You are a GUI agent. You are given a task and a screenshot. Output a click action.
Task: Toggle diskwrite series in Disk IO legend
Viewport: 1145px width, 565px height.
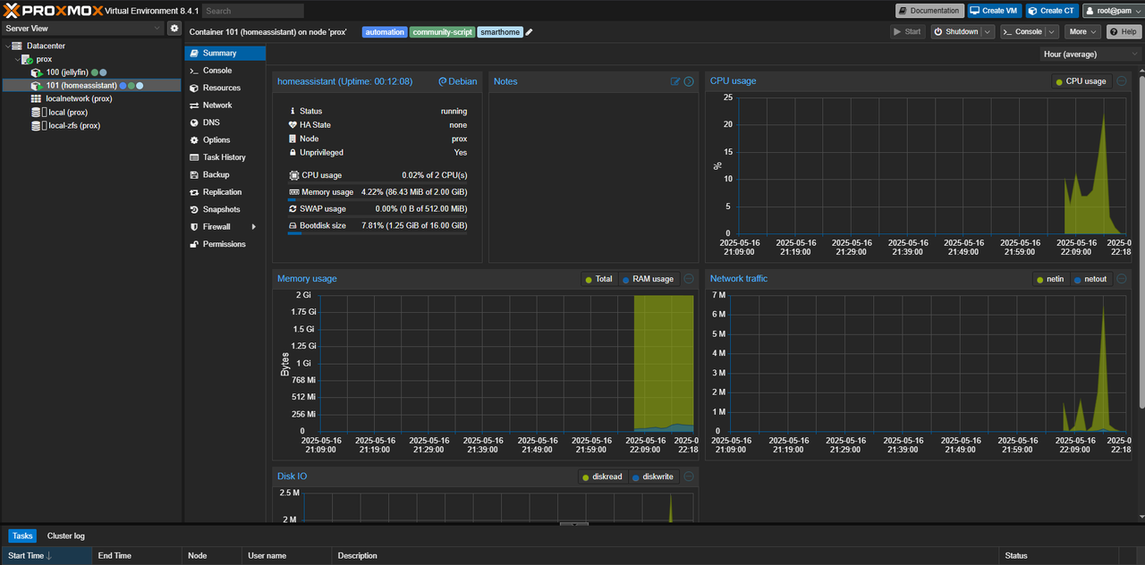[652, 476]
